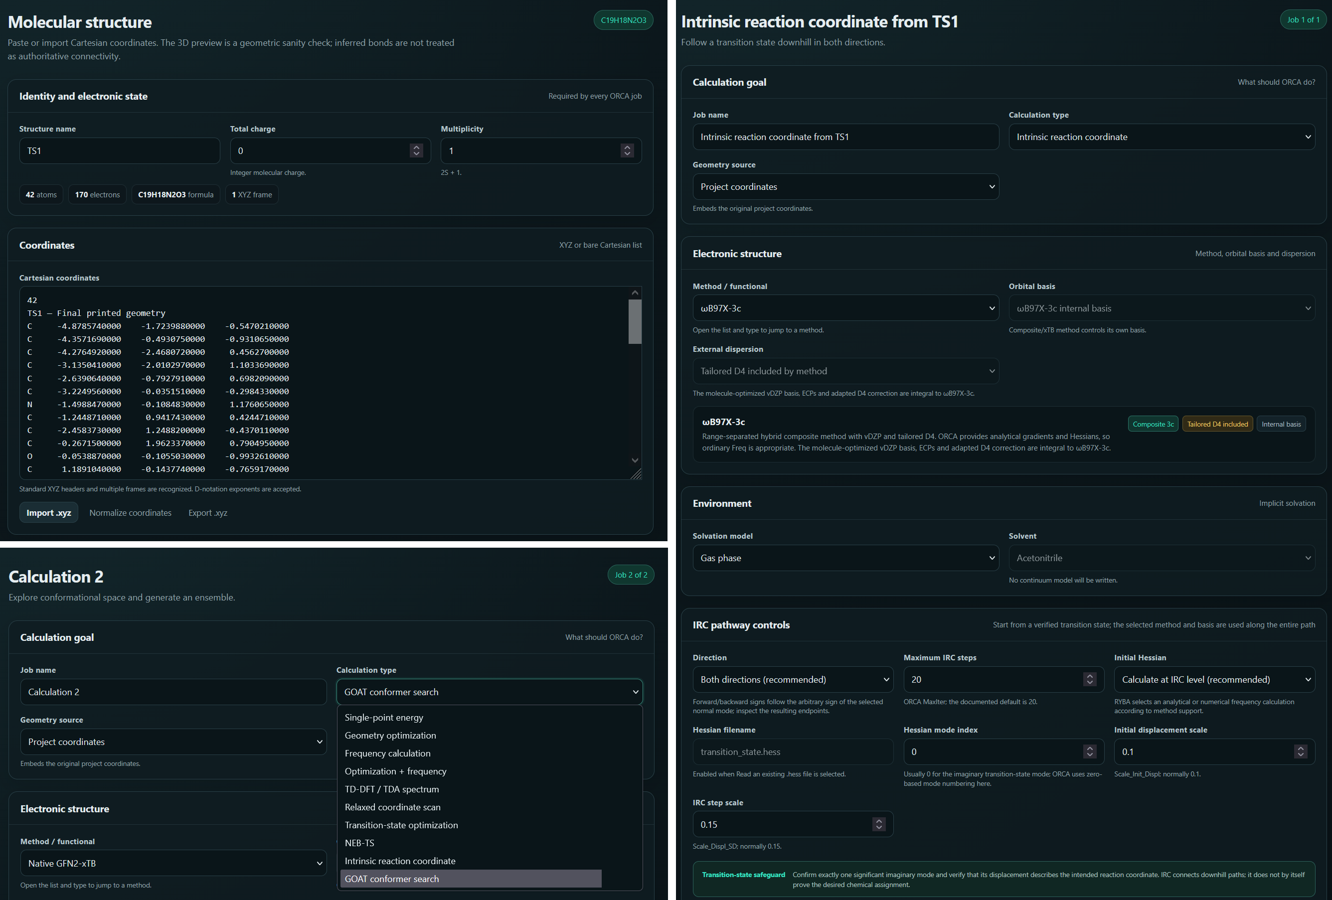Click the Job 2 of 2 badge
Viewport: 1332px width, 900px height.
point(631,575)
